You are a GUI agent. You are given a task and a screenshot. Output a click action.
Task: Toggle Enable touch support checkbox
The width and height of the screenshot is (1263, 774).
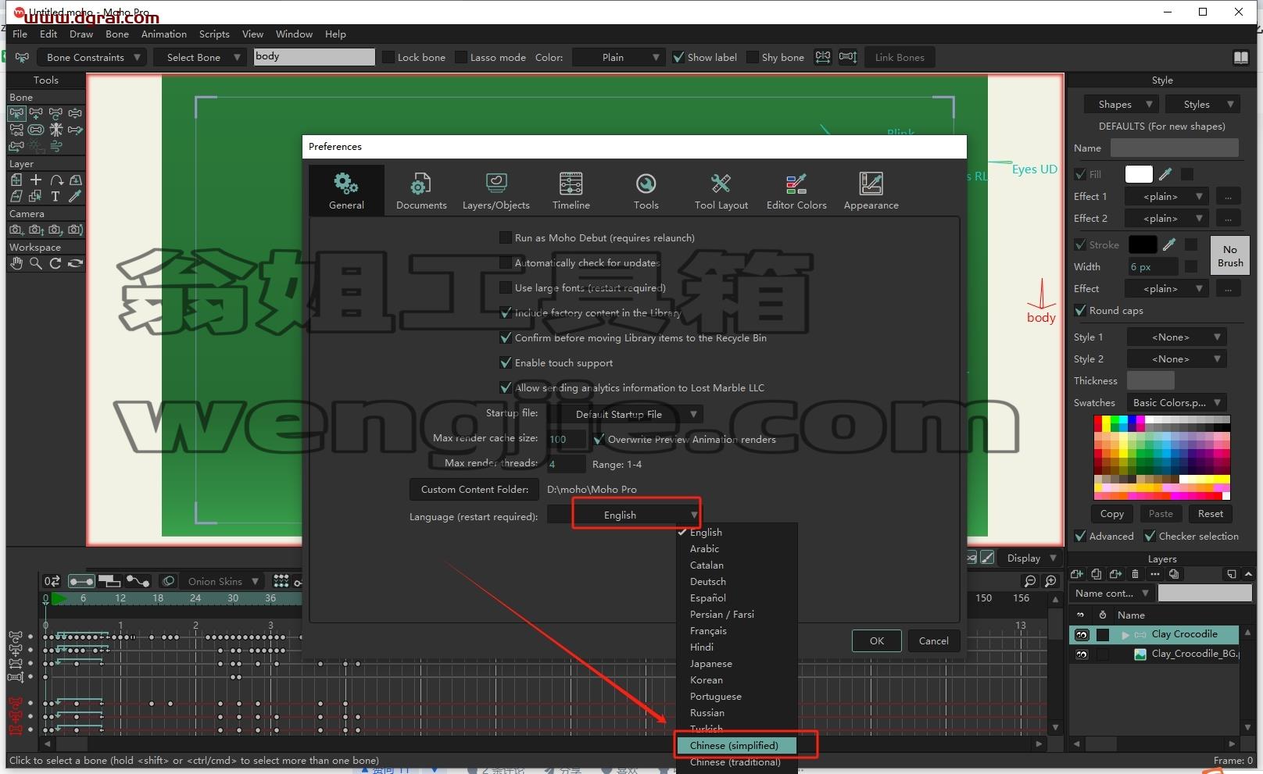pos(506,362)
